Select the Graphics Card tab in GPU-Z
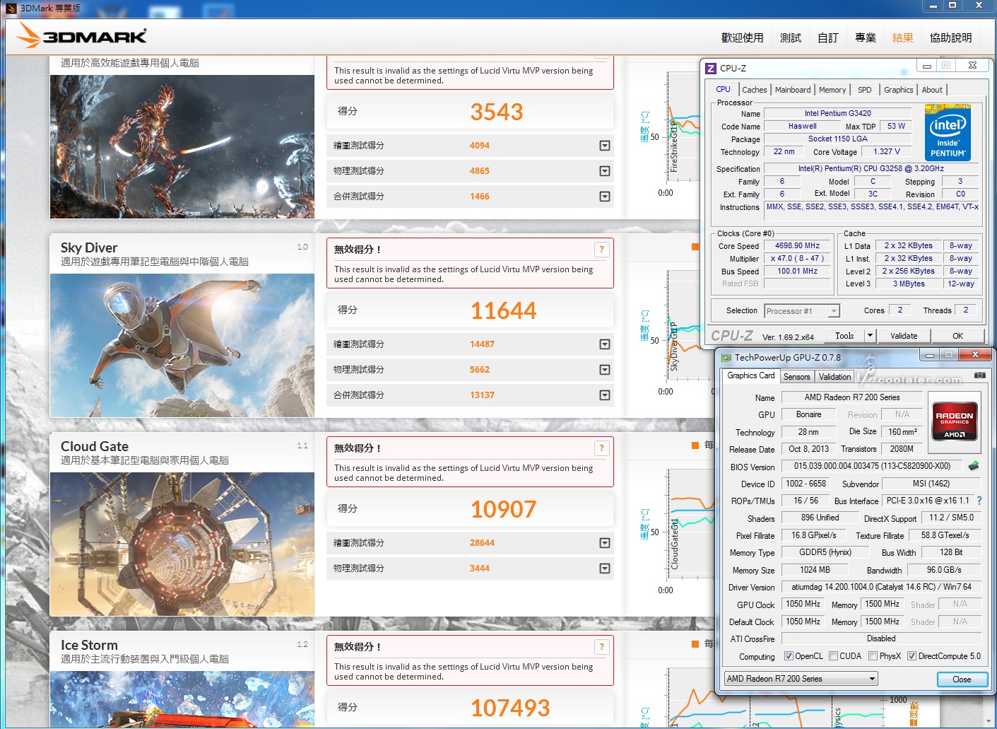Viewport: 997px width, 729px height. [x=750, y=375]
